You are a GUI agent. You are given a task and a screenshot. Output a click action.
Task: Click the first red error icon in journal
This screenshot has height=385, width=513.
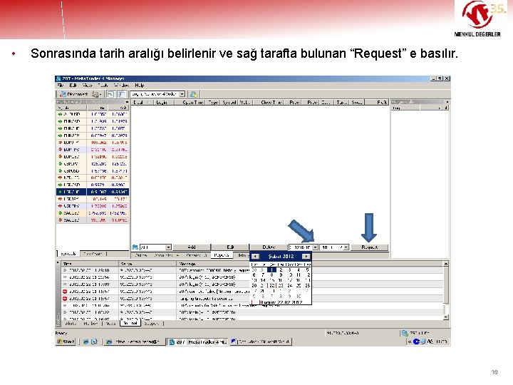[65, 292]
